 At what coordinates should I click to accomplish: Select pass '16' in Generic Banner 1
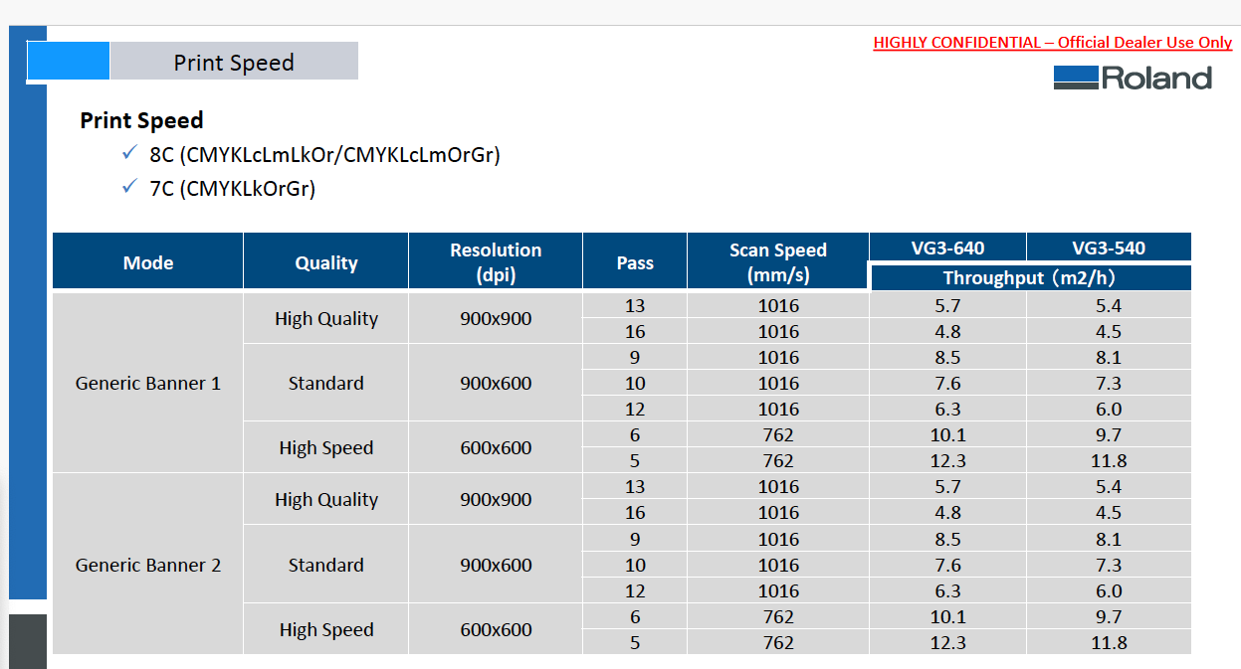tap(635, 331)
